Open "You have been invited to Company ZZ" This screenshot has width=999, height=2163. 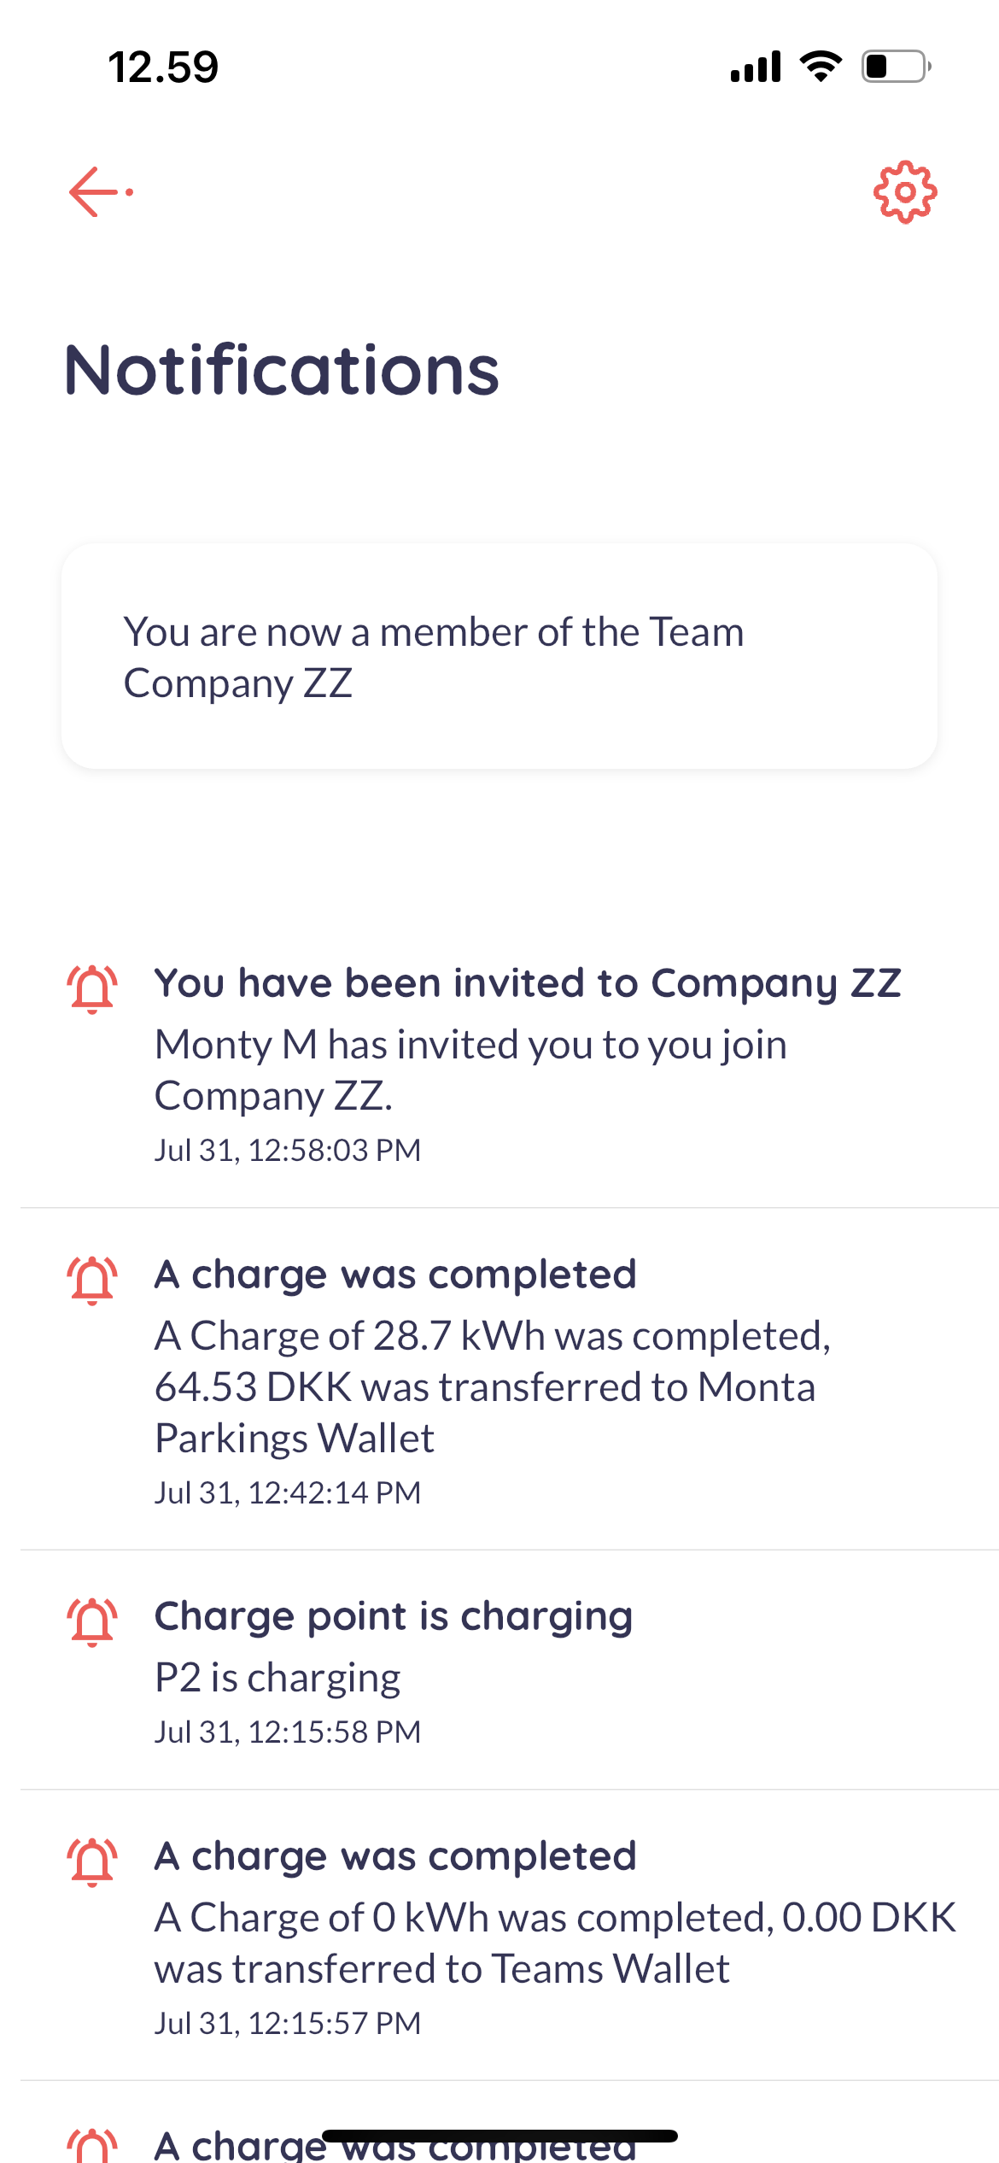tap(527, 983)
